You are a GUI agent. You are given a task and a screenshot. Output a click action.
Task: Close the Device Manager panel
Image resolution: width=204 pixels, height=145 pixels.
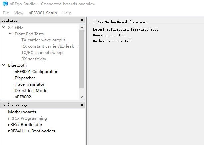[x=82, y=105]
